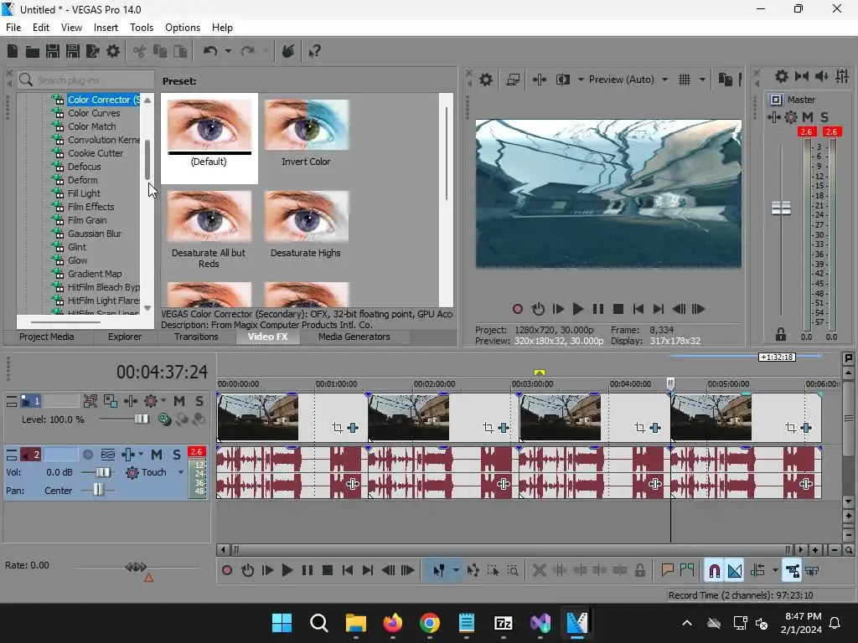Click the What's This help icon
858x643 pixels.
[315, 51]
